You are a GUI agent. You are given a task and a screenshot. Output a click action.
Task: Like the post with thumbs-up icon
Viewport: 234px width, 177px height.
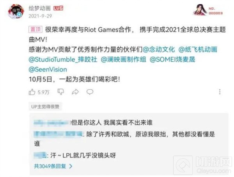32,92
